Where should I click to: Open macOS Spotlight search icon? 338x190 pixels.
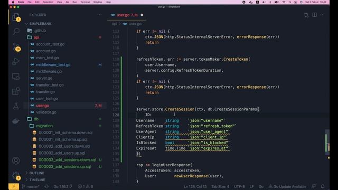tap(290, 2)
